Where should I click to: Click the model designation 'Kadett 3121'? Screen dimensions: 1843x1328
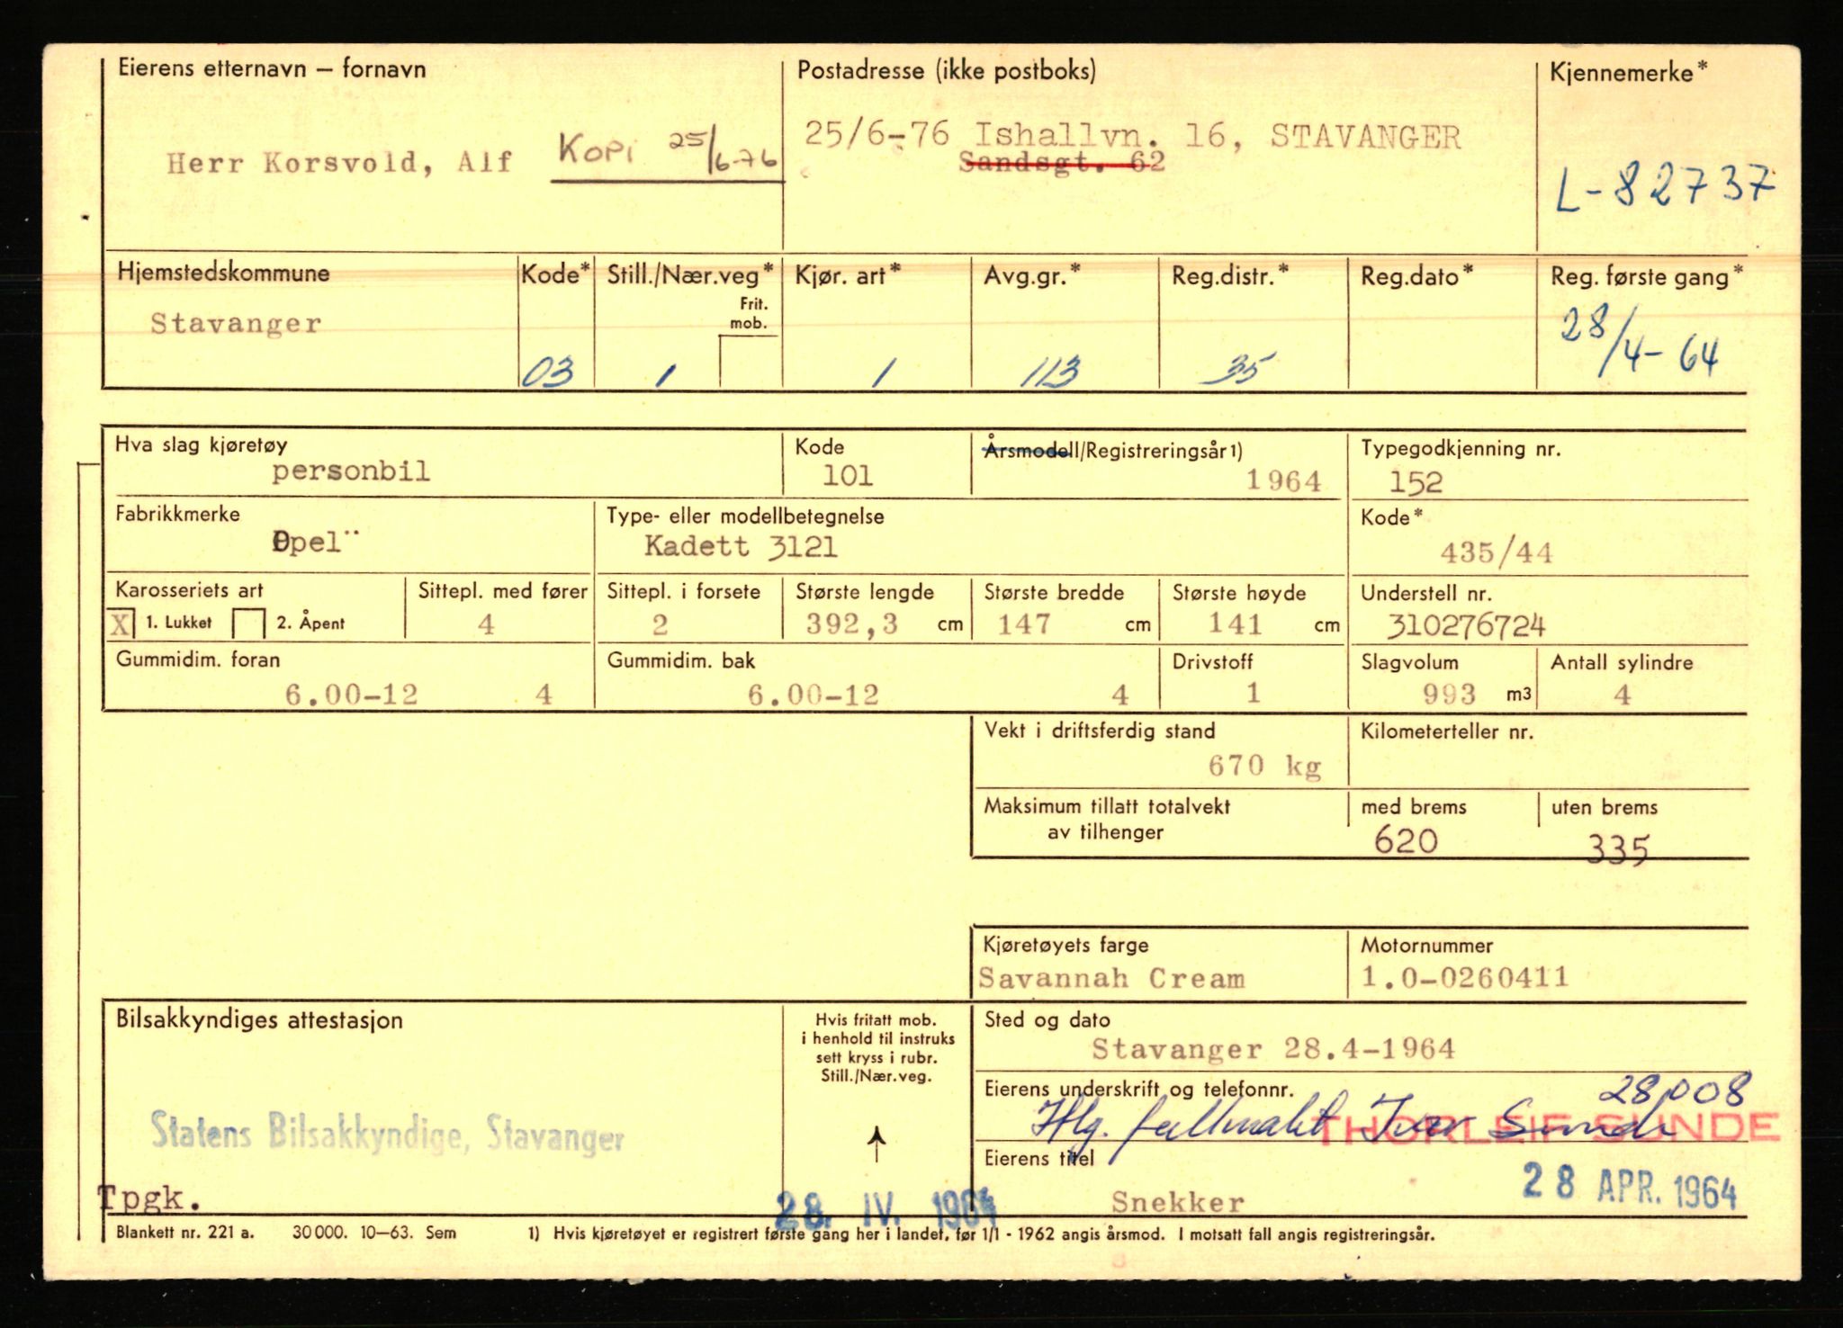click(741, 546)
